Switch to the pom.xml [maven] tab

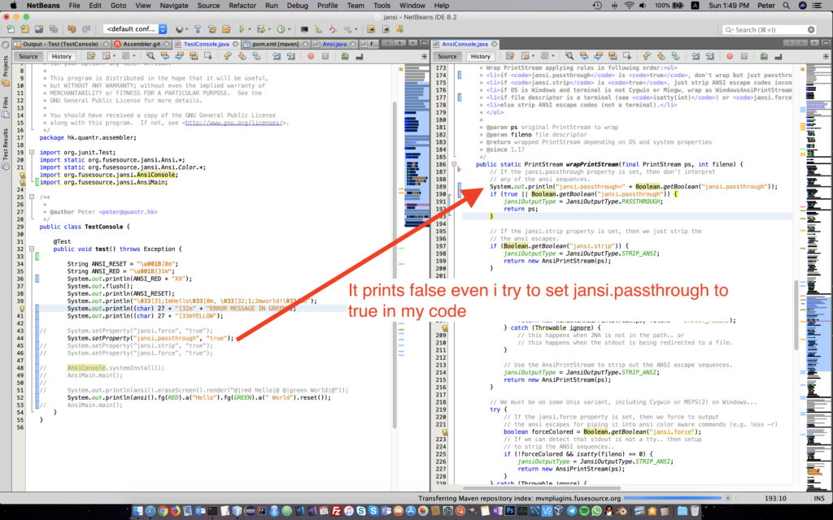275,44
